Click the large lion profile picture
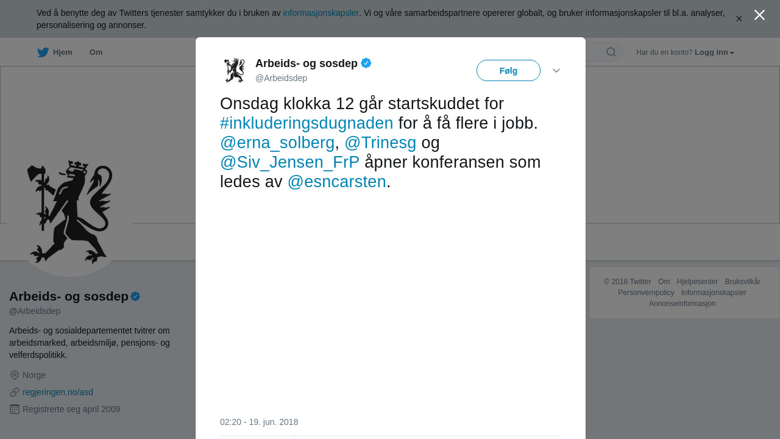 [70, 213]
